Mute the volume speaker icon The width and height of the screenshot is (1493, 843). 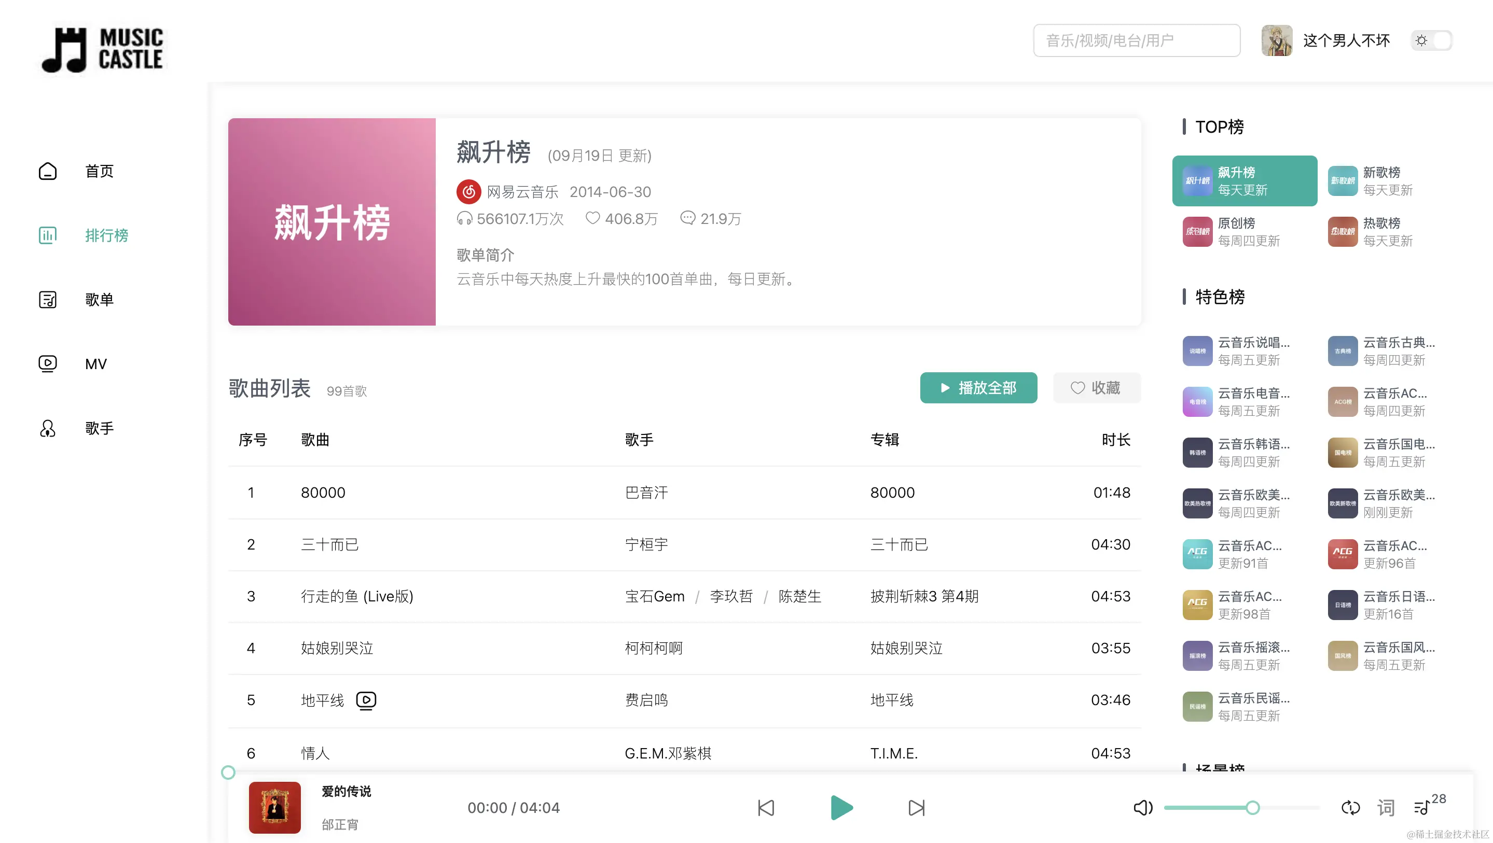pyautogui.click(x=1142, y=808)
